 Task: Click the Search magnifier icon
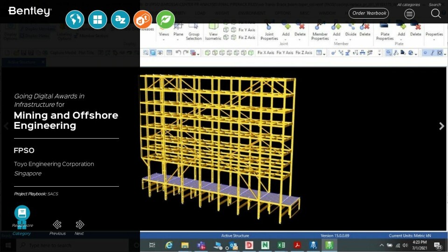(x=436, y=14)
